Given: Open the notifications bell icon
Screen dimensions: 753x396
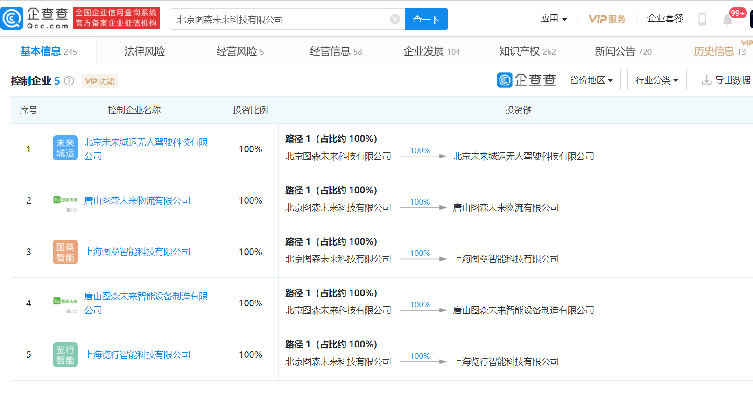Looking at the screenshot, I should coord(727,20).
